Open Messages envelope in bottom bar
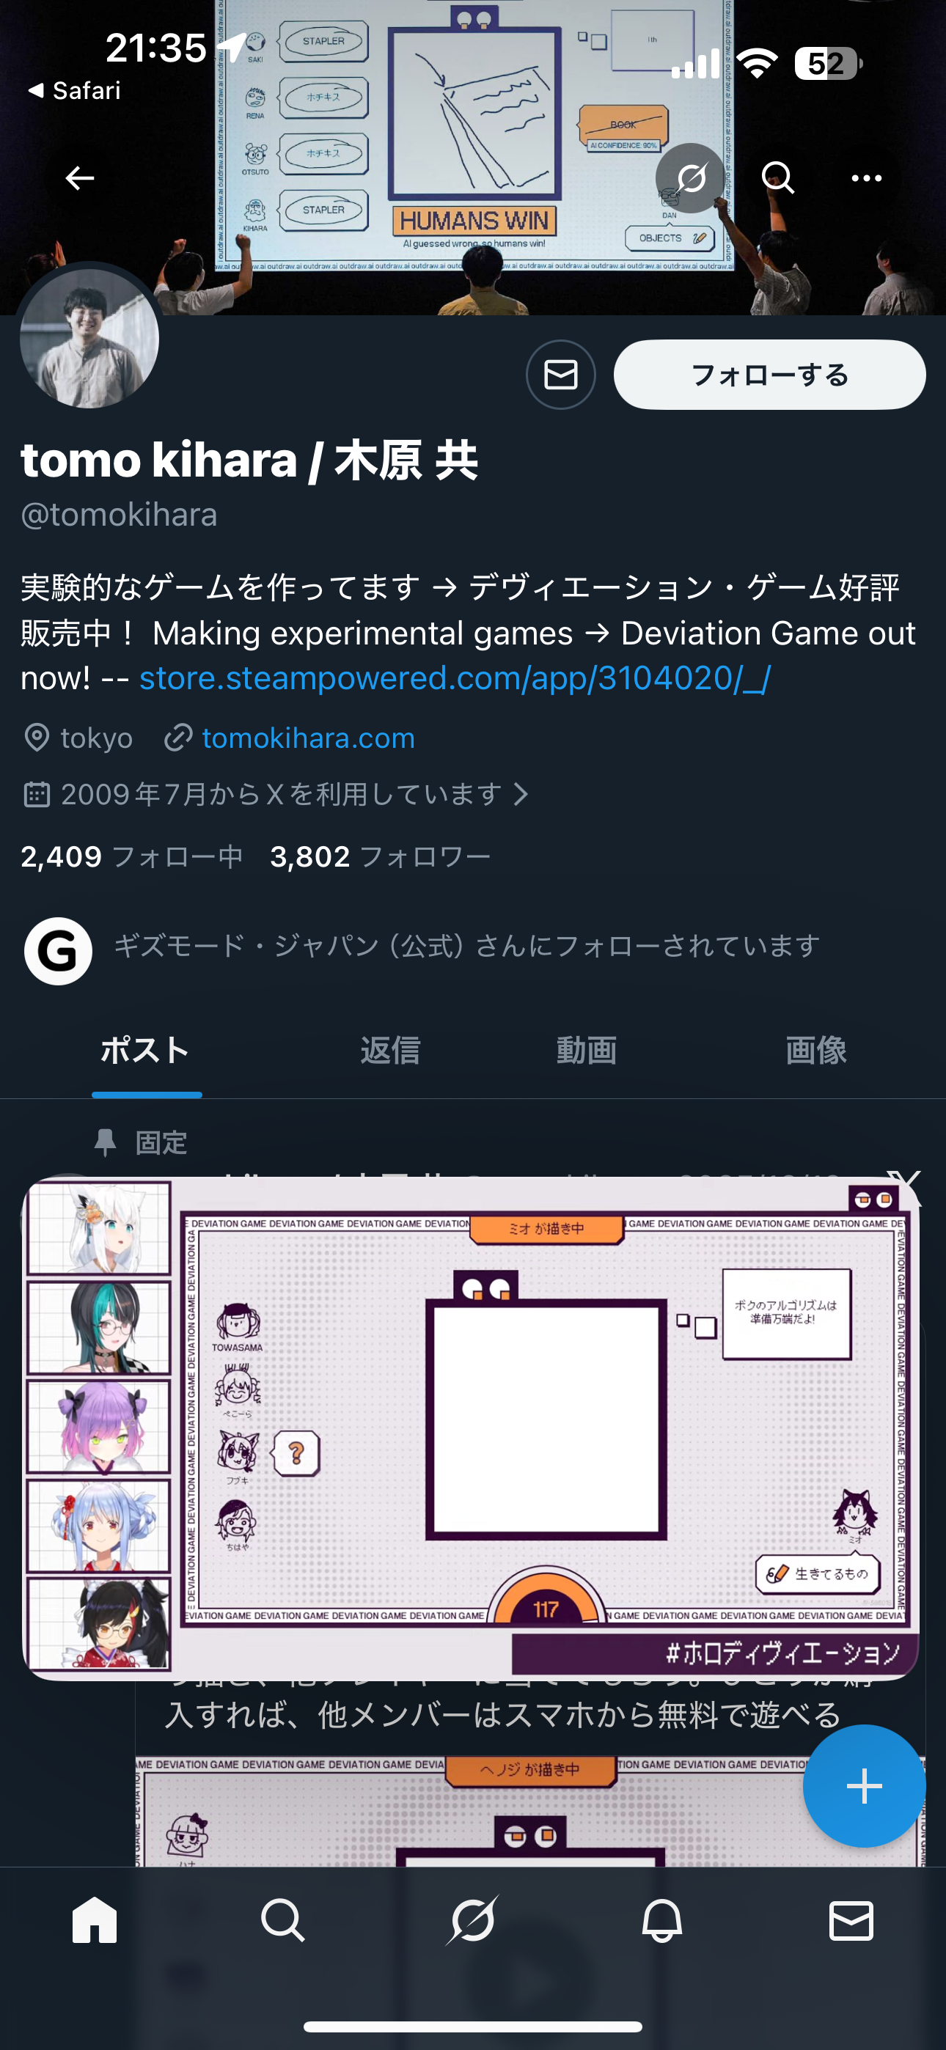Viewport: 946px width, 2050px height. (x=851, y=1921)
